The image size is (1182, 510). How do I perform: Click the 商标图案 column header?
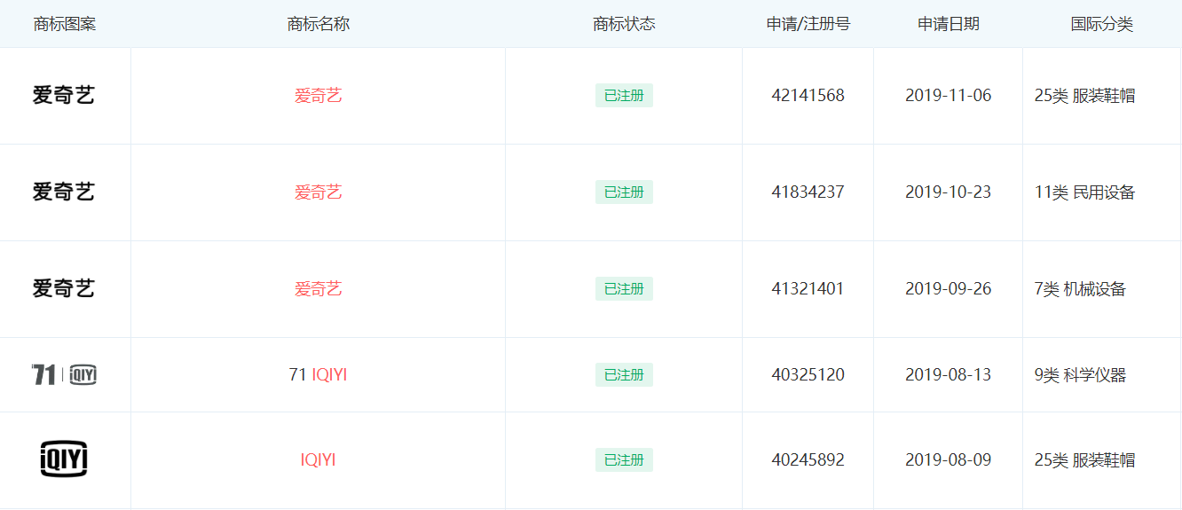(65, 24)
